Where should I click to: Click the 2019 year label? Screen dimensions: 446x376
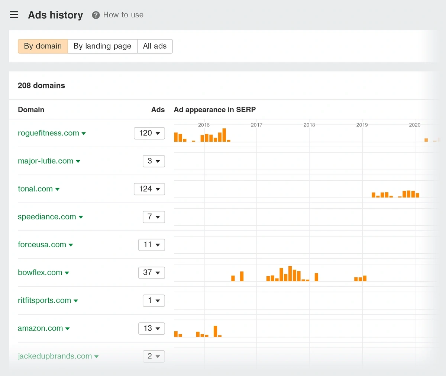[x=362, y=125]
